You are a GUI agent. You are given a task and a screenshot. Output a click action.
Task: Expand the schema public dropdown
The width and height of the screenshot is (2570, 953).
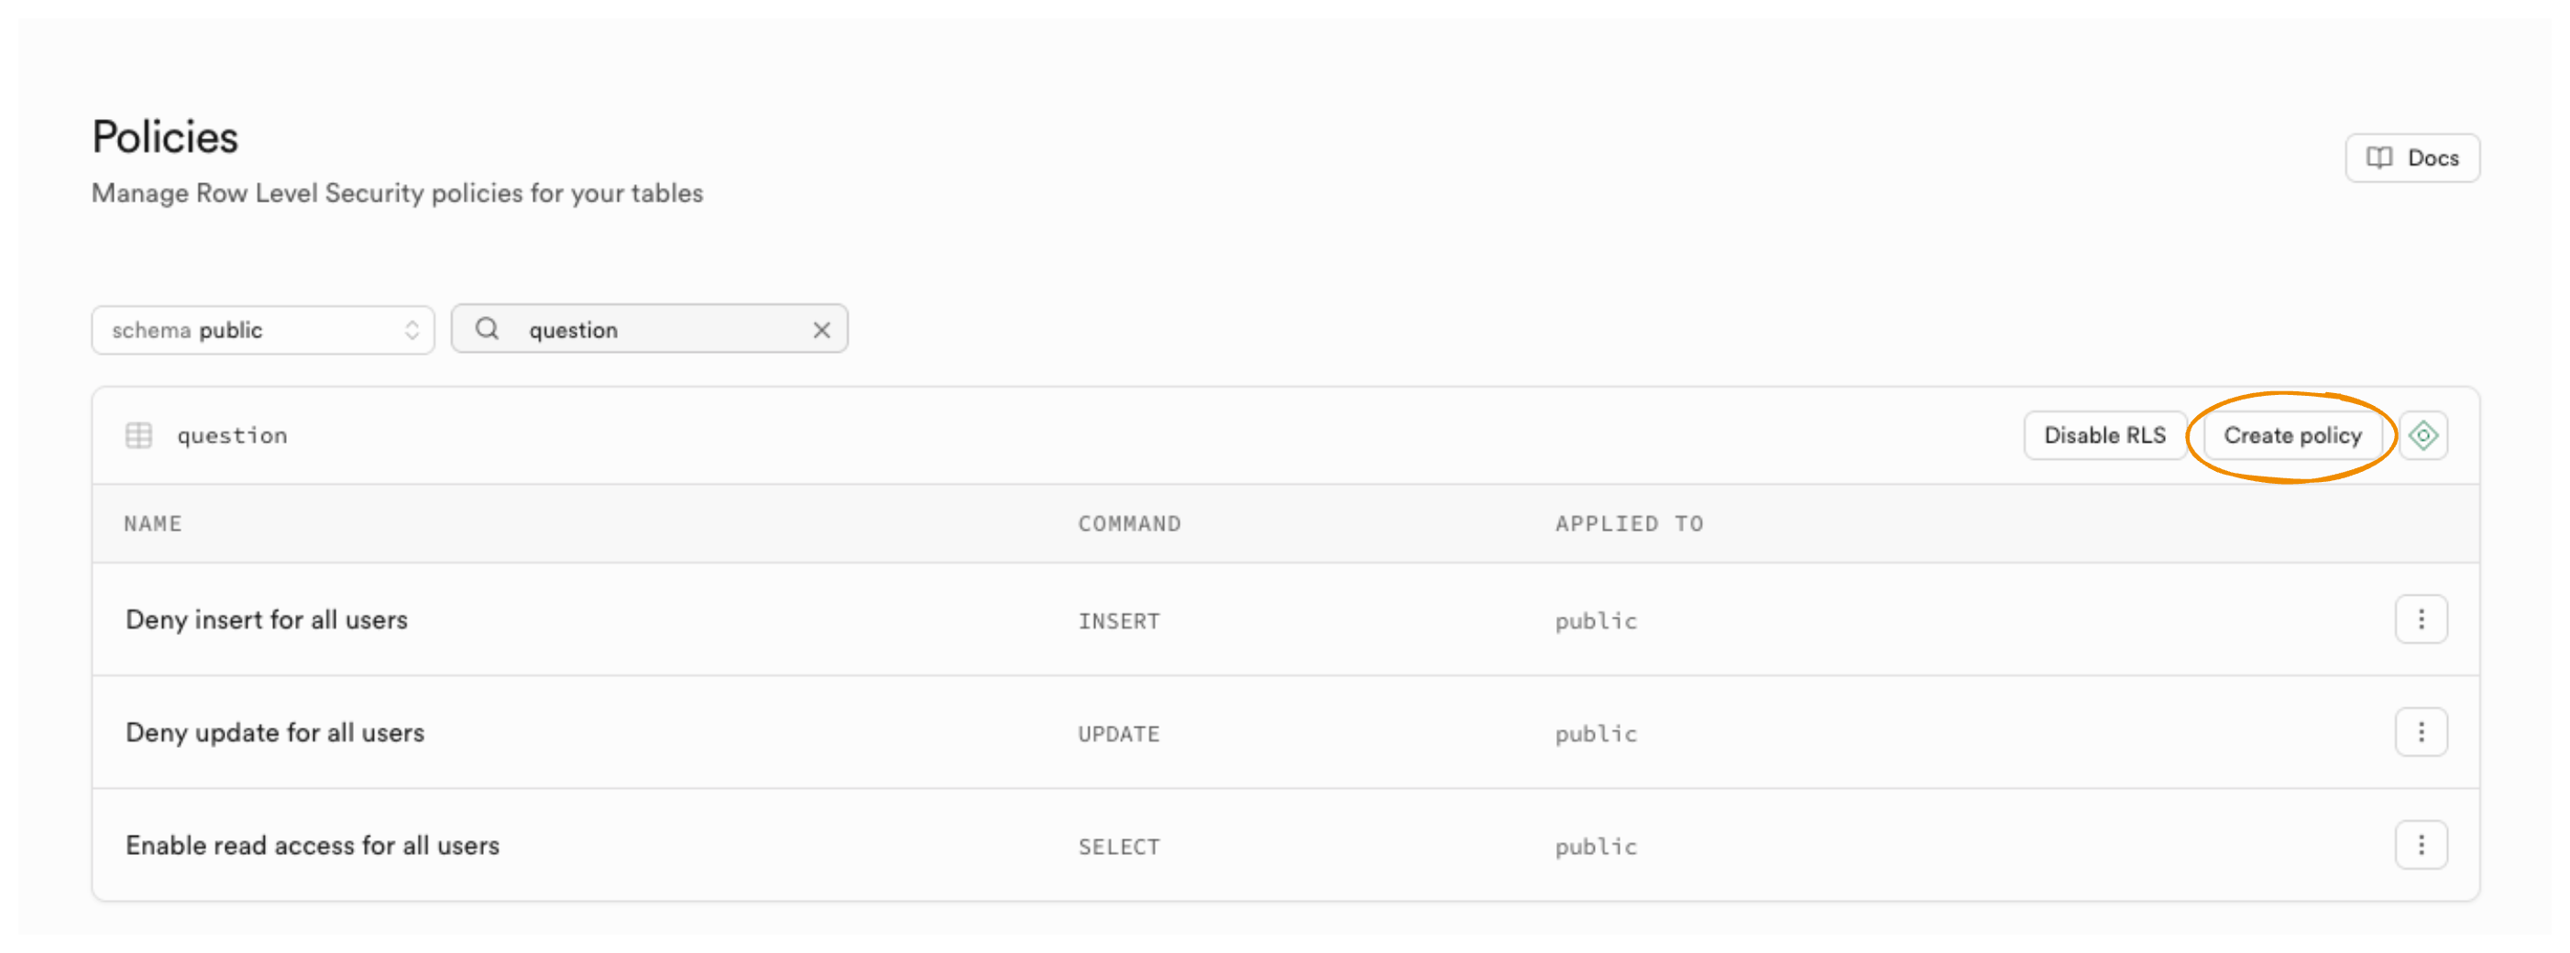tap(262, 330)
